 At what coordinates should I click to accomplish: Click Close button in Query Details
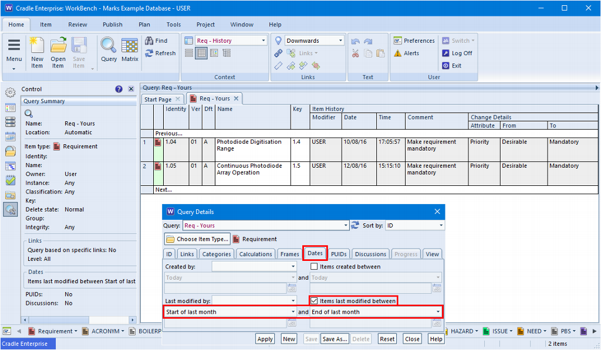click(412, 339)
